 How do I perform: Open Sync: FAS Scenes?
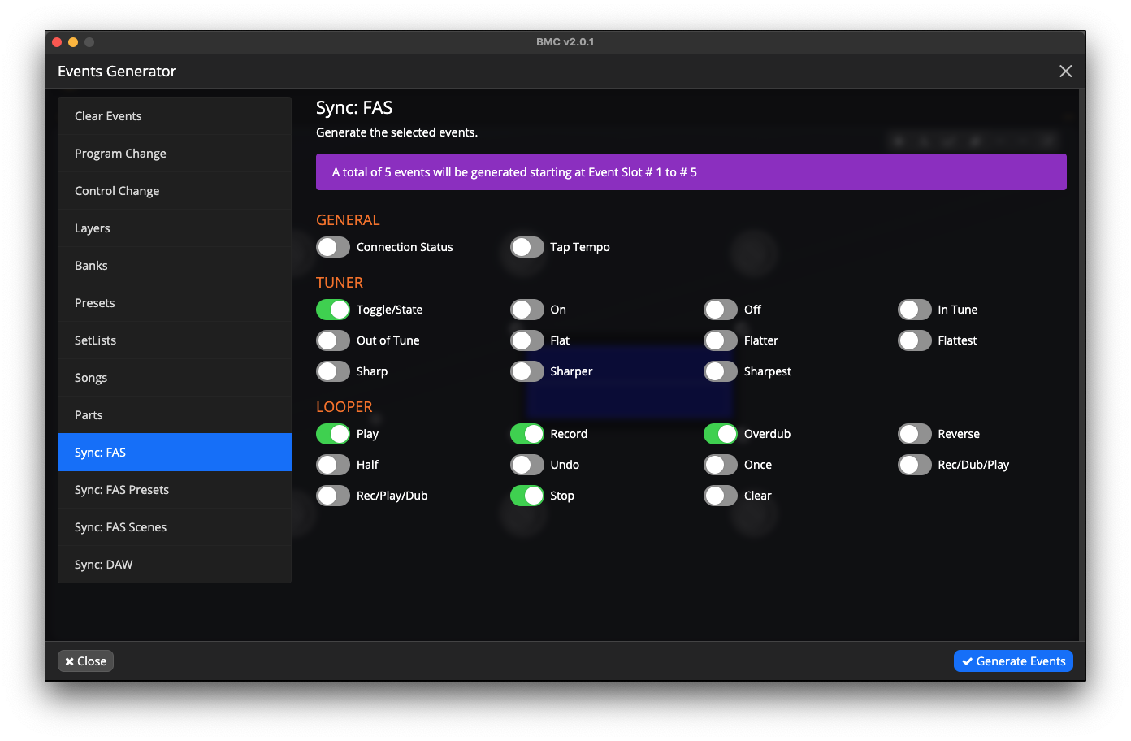175,527
